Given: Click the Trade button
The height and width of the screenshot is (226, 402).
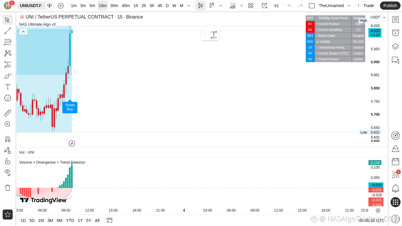Looking at the screenshot, I should pos(368,6).
